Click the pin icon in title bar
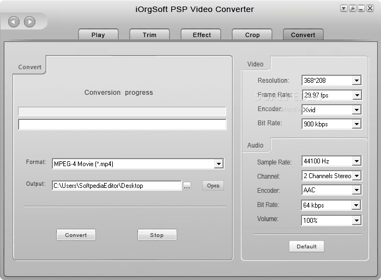381x280 pixels. coord(352,9)
